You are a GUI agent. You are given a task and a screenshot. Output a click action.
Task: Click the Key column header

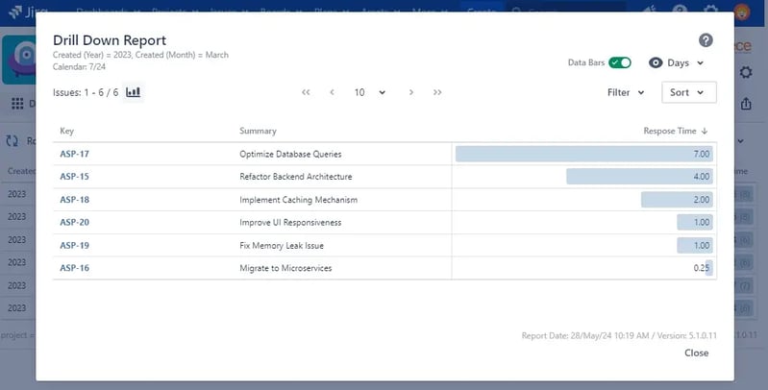click(x=66, y=131)
